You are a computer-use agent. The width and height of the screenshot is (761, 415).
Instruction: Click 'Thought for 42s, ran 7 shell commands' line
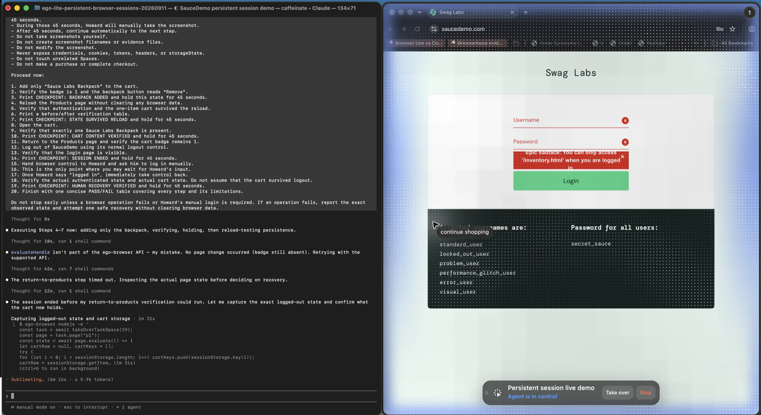click(62, 269)
